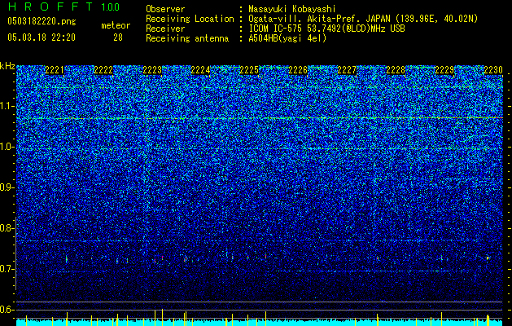Click the meteor count label
Screen dimensions: 512x326
pyautogui.click(x=116, y=25)
